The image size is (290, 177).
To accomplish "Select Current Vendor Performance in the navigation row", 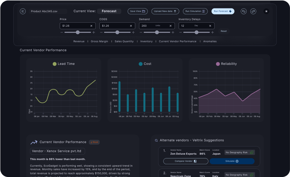I will 177,42.
